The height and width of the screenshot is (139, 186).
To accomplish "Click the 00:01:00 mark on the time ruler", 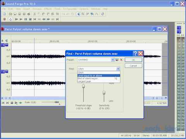I will coord(54,41).
